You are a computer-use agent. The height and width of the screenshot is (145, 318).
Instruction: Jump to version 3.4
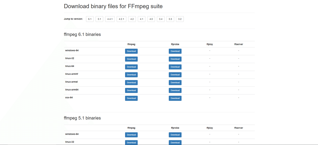(x=161, y=19)
